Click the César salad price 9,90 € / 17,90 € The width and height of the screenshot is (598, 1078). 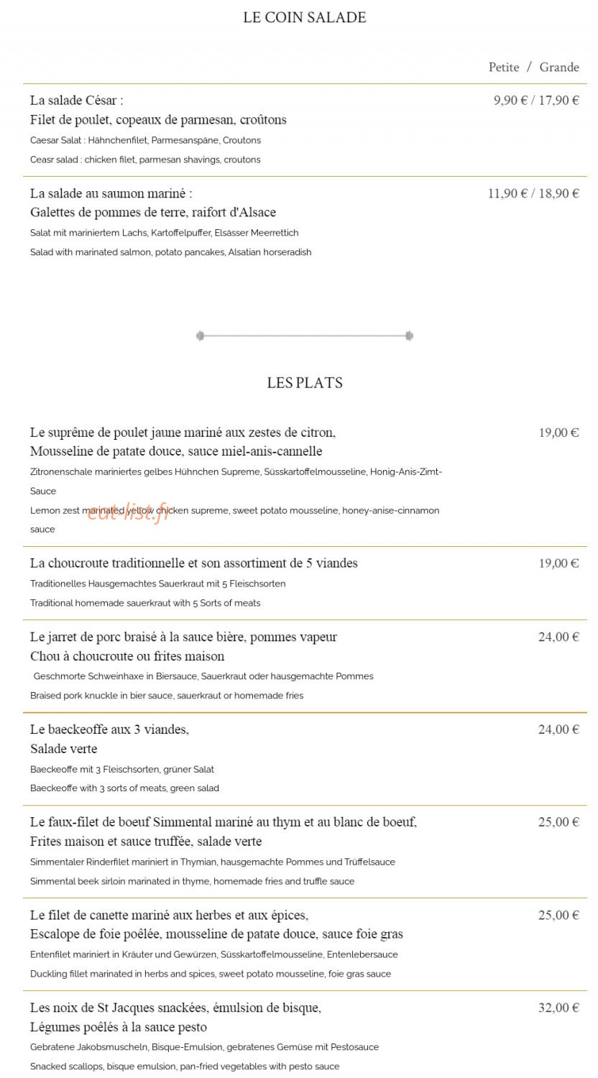(x=536, y=101)
